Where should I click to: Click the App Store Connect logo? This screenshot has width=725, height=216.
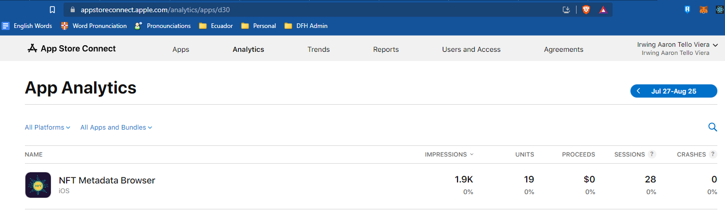click(x=72, y=49)
